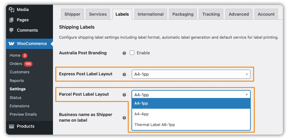Switch to the Tracking tab
This screenshot has height=140, width=288.
pos(211,14)
